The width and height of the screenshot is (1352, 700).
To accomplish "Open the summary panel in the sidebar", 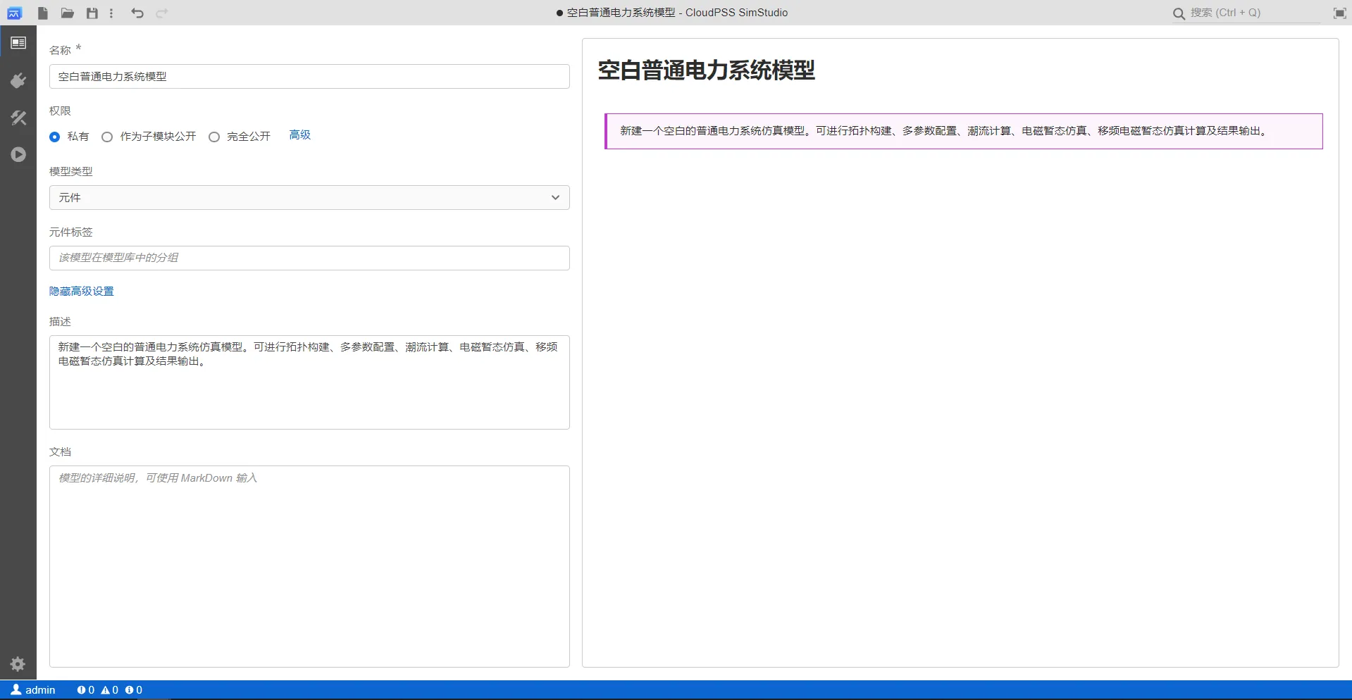I will [18, 44].
